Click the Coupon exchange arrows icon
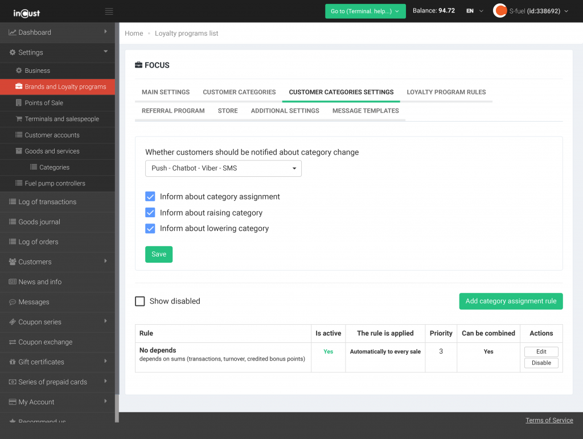 [x=13, y=342]
